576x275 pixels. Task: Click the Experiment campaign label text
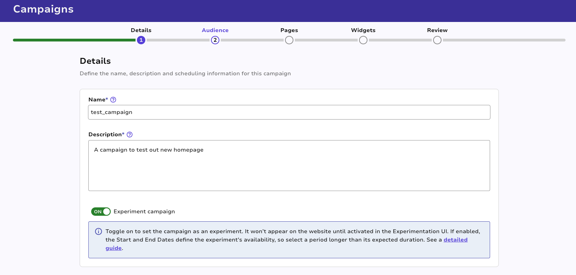(144, 212)
